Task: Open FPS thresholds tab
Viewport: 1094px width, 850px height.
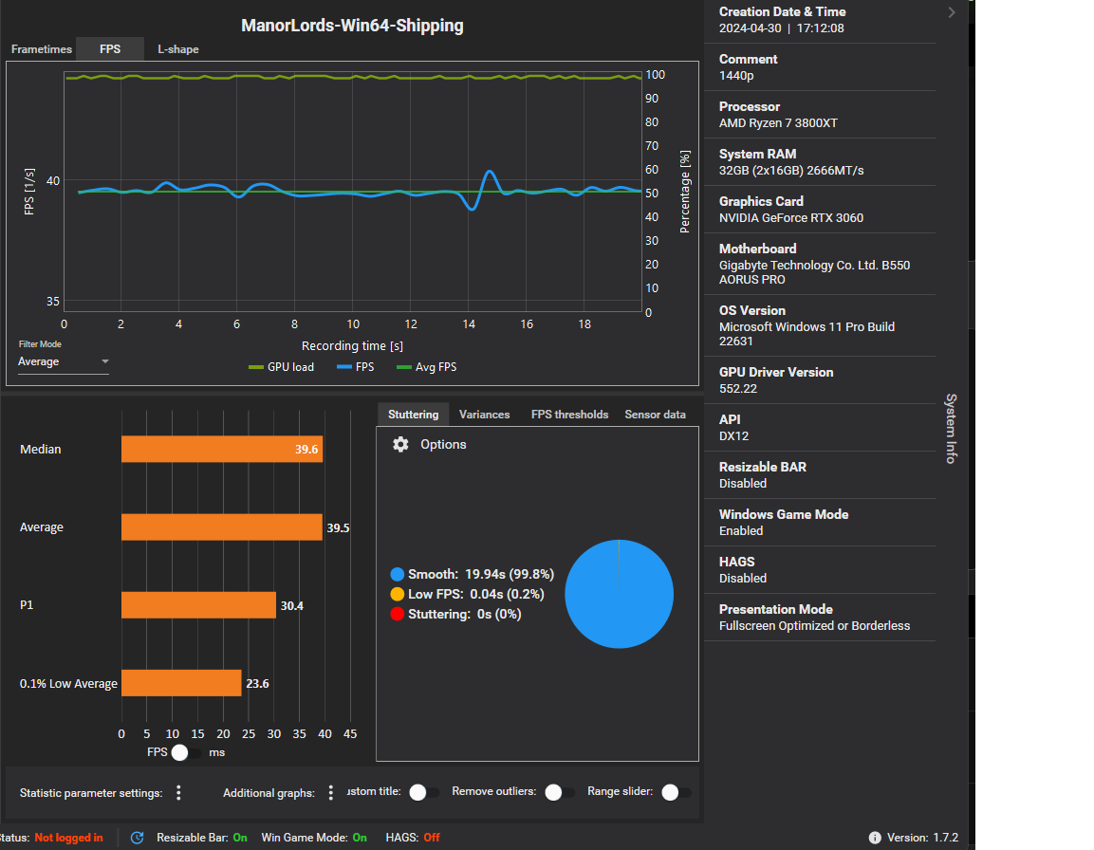Action: (x=569, y=415)
